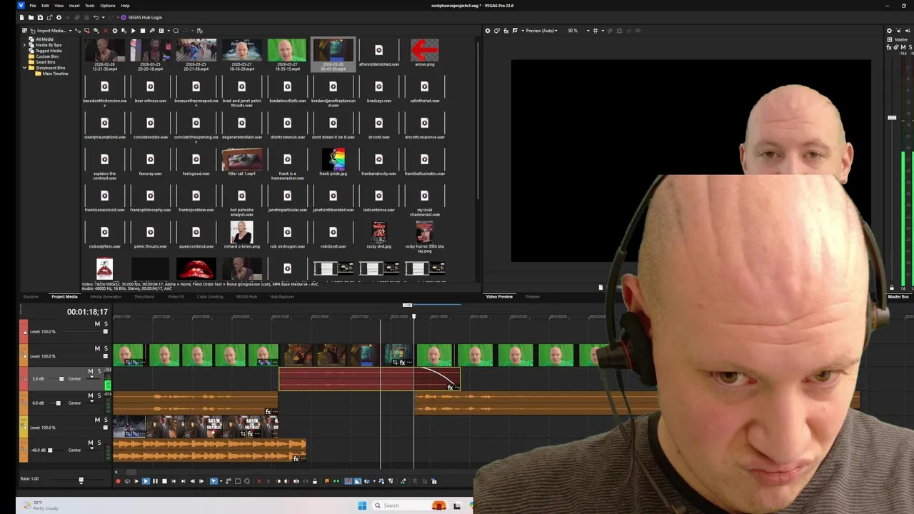
Task: Open the grid overlays dropdown in preview
Action: [603, 31]
